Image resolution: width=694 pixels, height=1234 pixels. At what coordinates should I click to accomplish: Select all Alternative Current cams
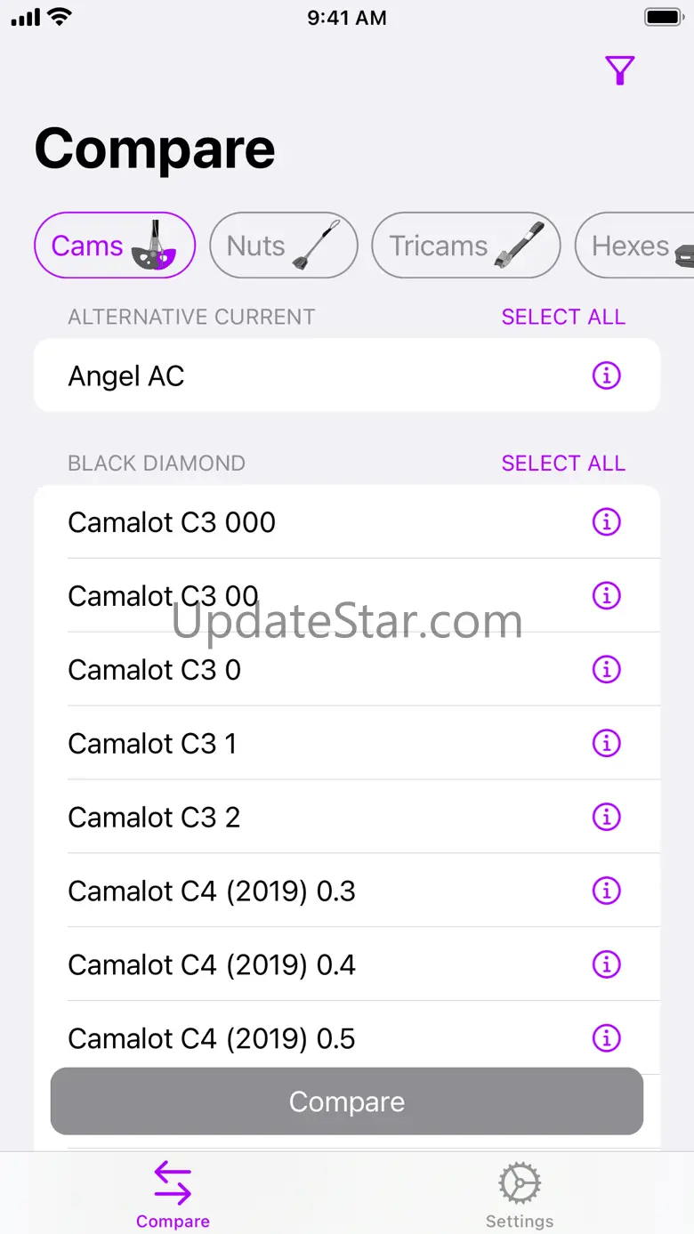coord(563,318)
